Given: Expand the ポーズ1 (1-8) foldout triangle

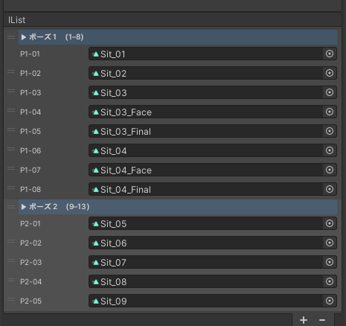Looking at the screenshot, I should click(x=24, y=37).
